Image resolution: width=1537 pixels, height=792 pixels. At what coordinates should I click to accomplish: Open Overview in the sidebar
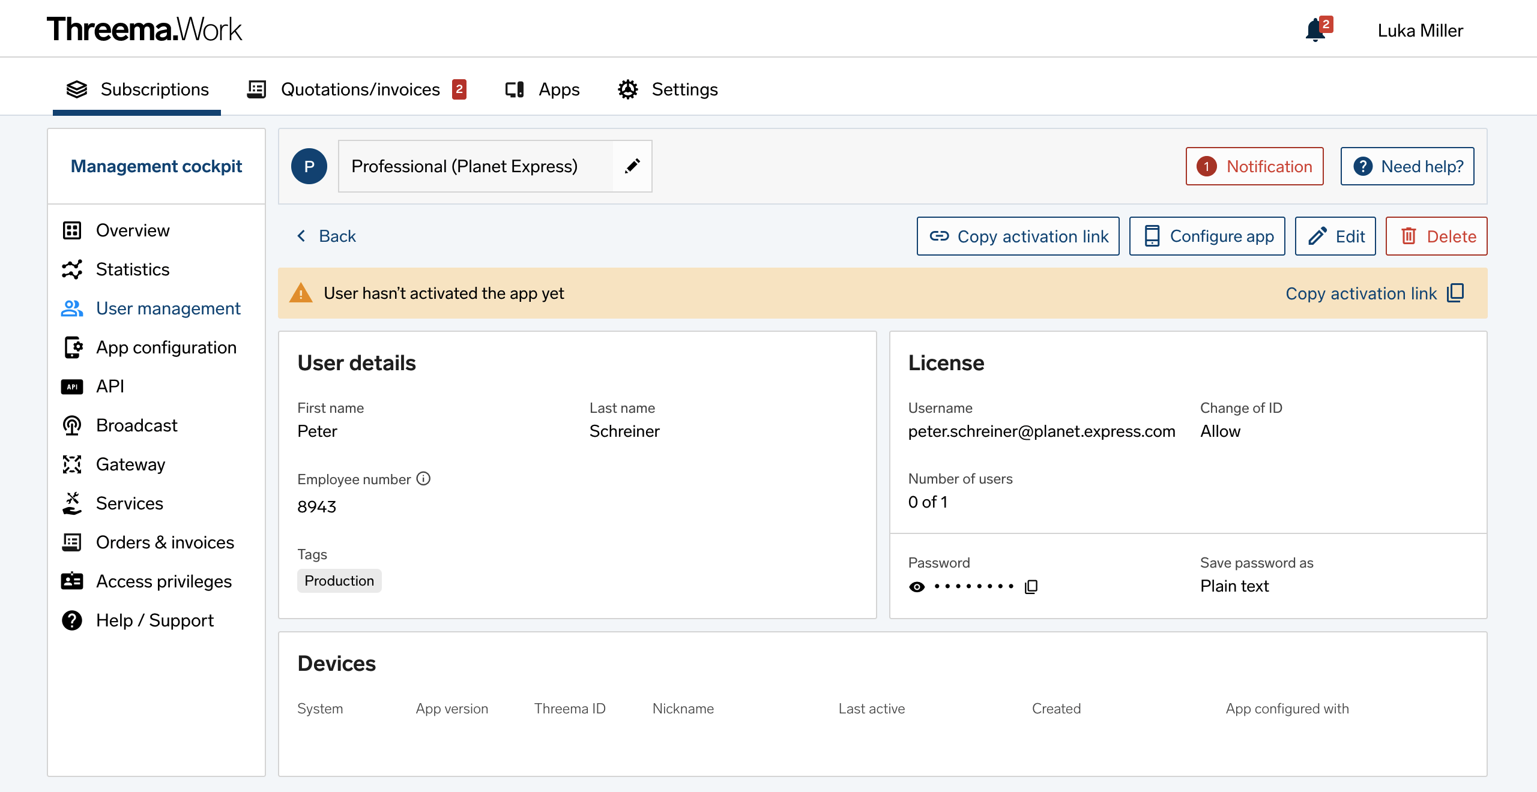click(133, 230)
